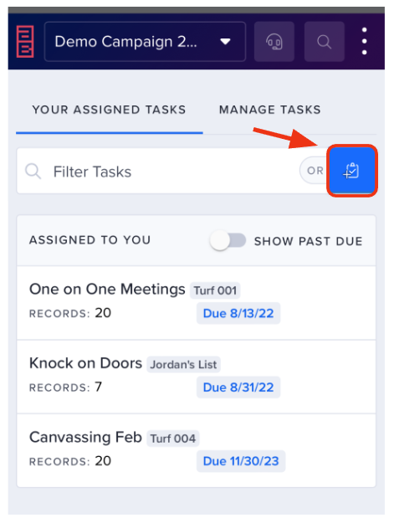This screenshot has width=394, height=528.
Task: Switch to the Manage Tasks tab
Action: 269,110
